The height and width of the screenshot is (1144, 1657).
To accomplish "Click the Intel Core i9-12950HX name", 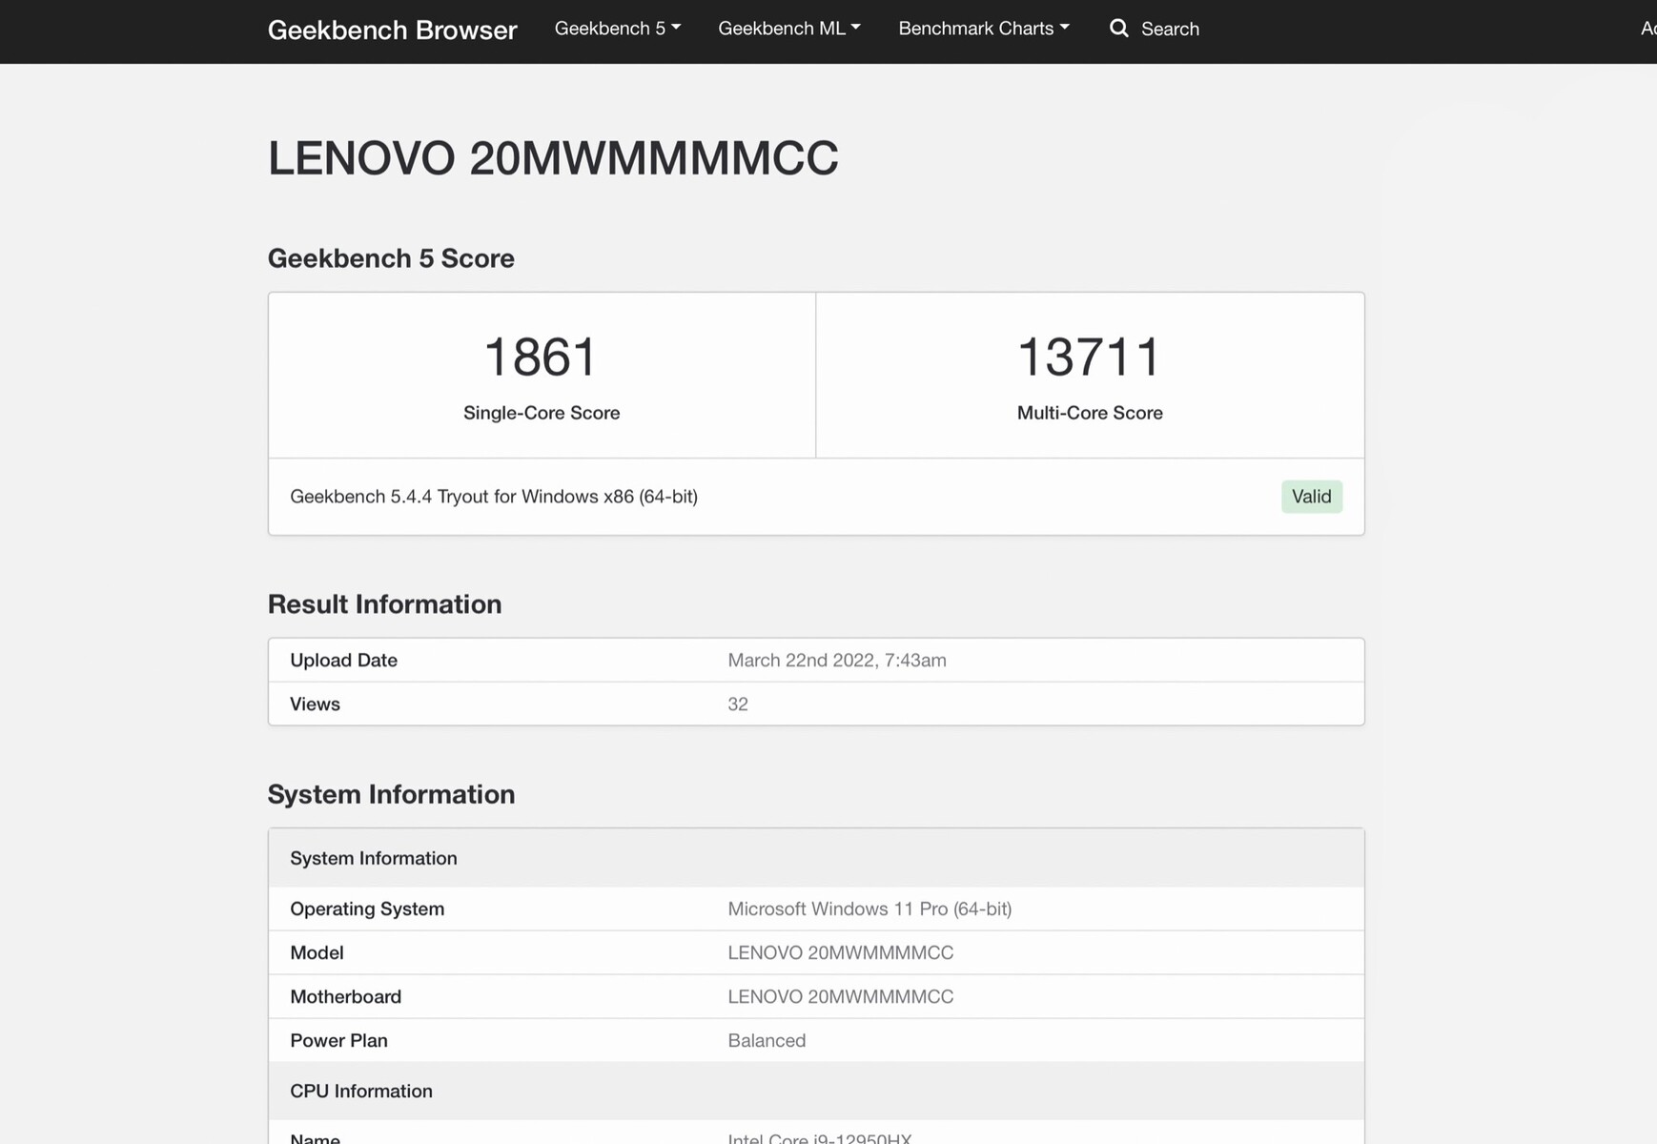I will pos(819,1137).
